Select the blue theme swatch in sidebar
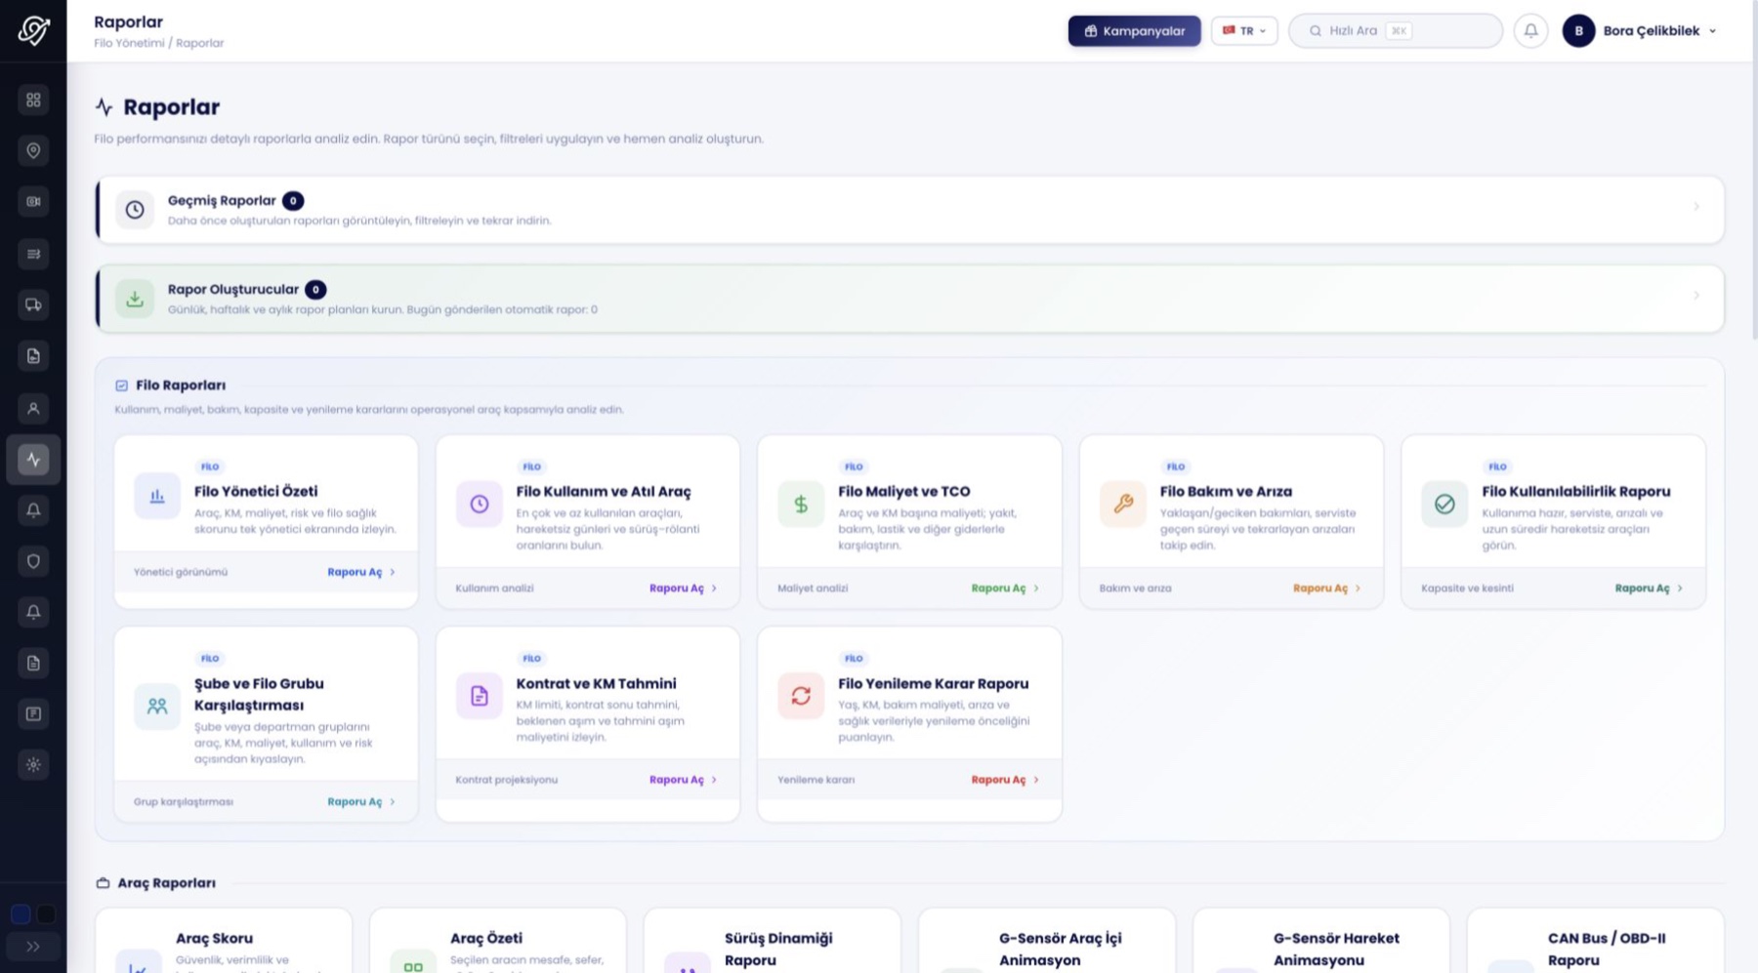The image size is (1758, 973). (21, 914)
